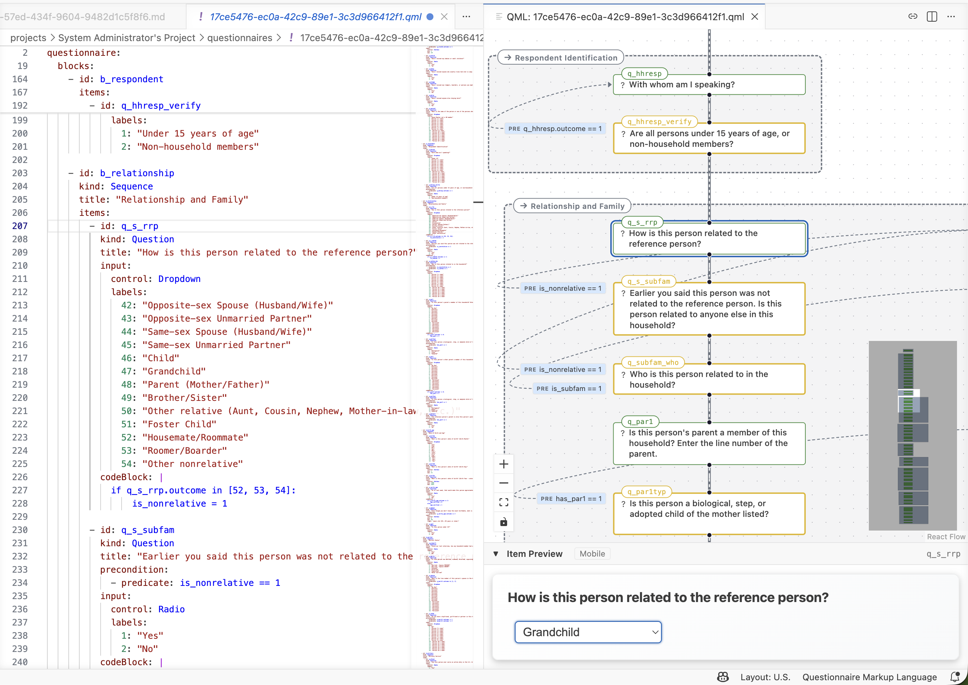Select the q_subfam_who question node

pyautogui.click(x=709, y=379)
